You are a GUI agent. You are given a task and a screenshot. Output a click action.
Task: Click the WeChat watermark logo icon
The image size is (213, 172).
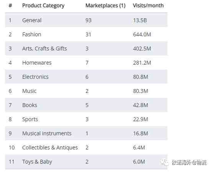pos(164,162)
